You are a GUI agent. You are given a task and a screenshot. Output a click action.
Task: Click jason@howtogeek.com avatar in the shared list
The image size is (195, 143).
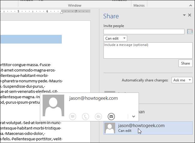[110, 128]
